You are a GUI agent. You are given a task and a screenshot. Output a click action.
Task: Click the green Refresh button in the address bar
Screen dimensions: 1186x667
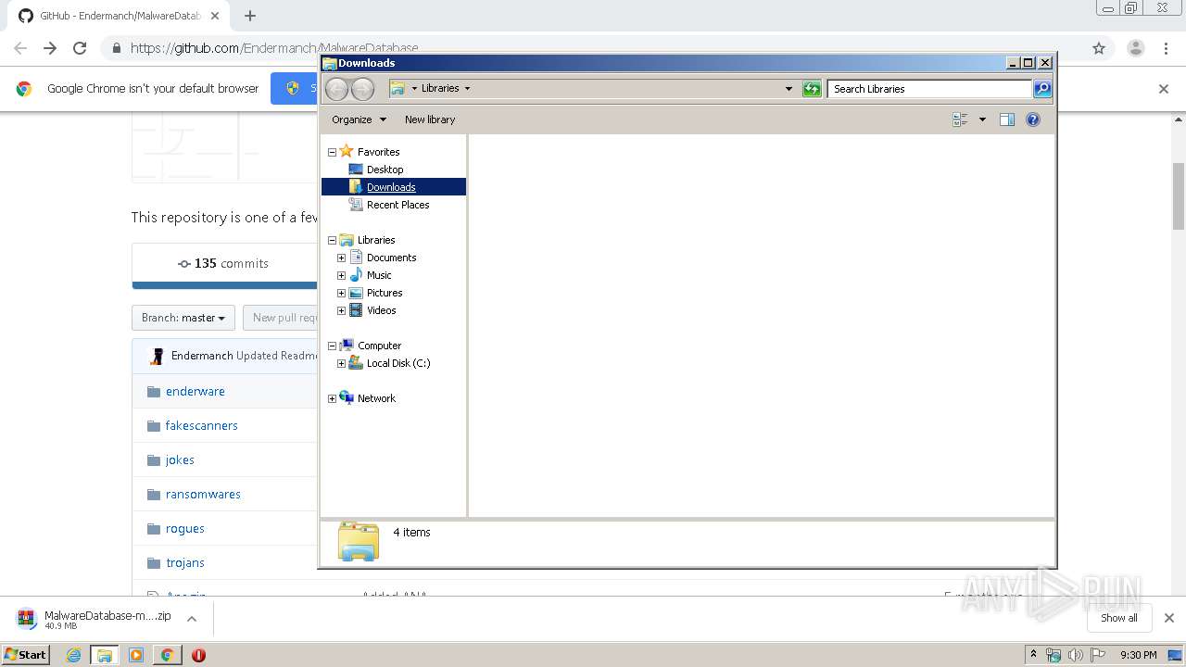pyautogui.click(x=812, y=89)
